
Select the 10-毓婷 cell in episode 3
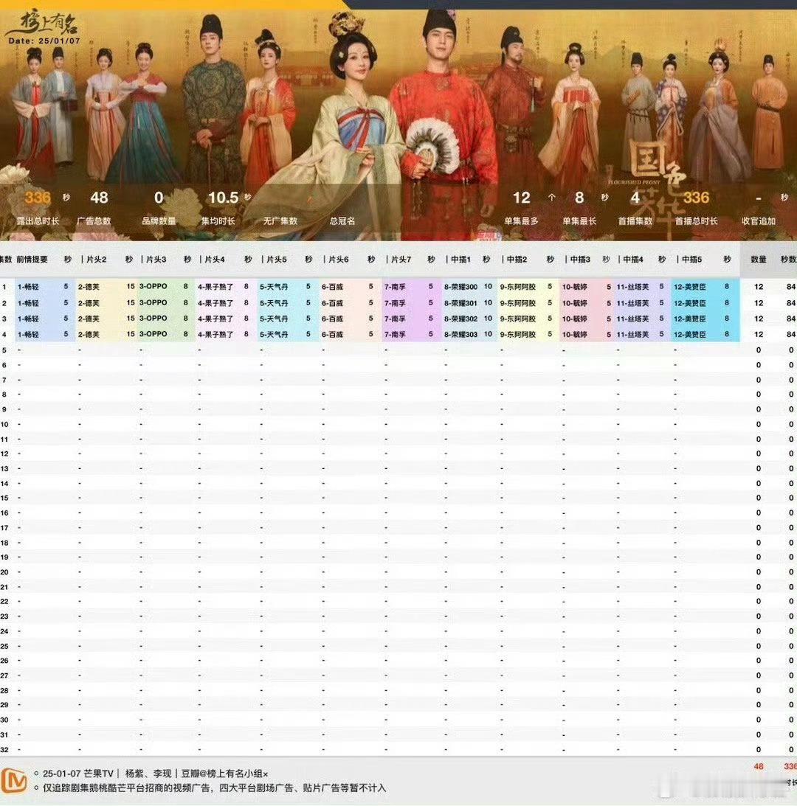tap(574, 319)
